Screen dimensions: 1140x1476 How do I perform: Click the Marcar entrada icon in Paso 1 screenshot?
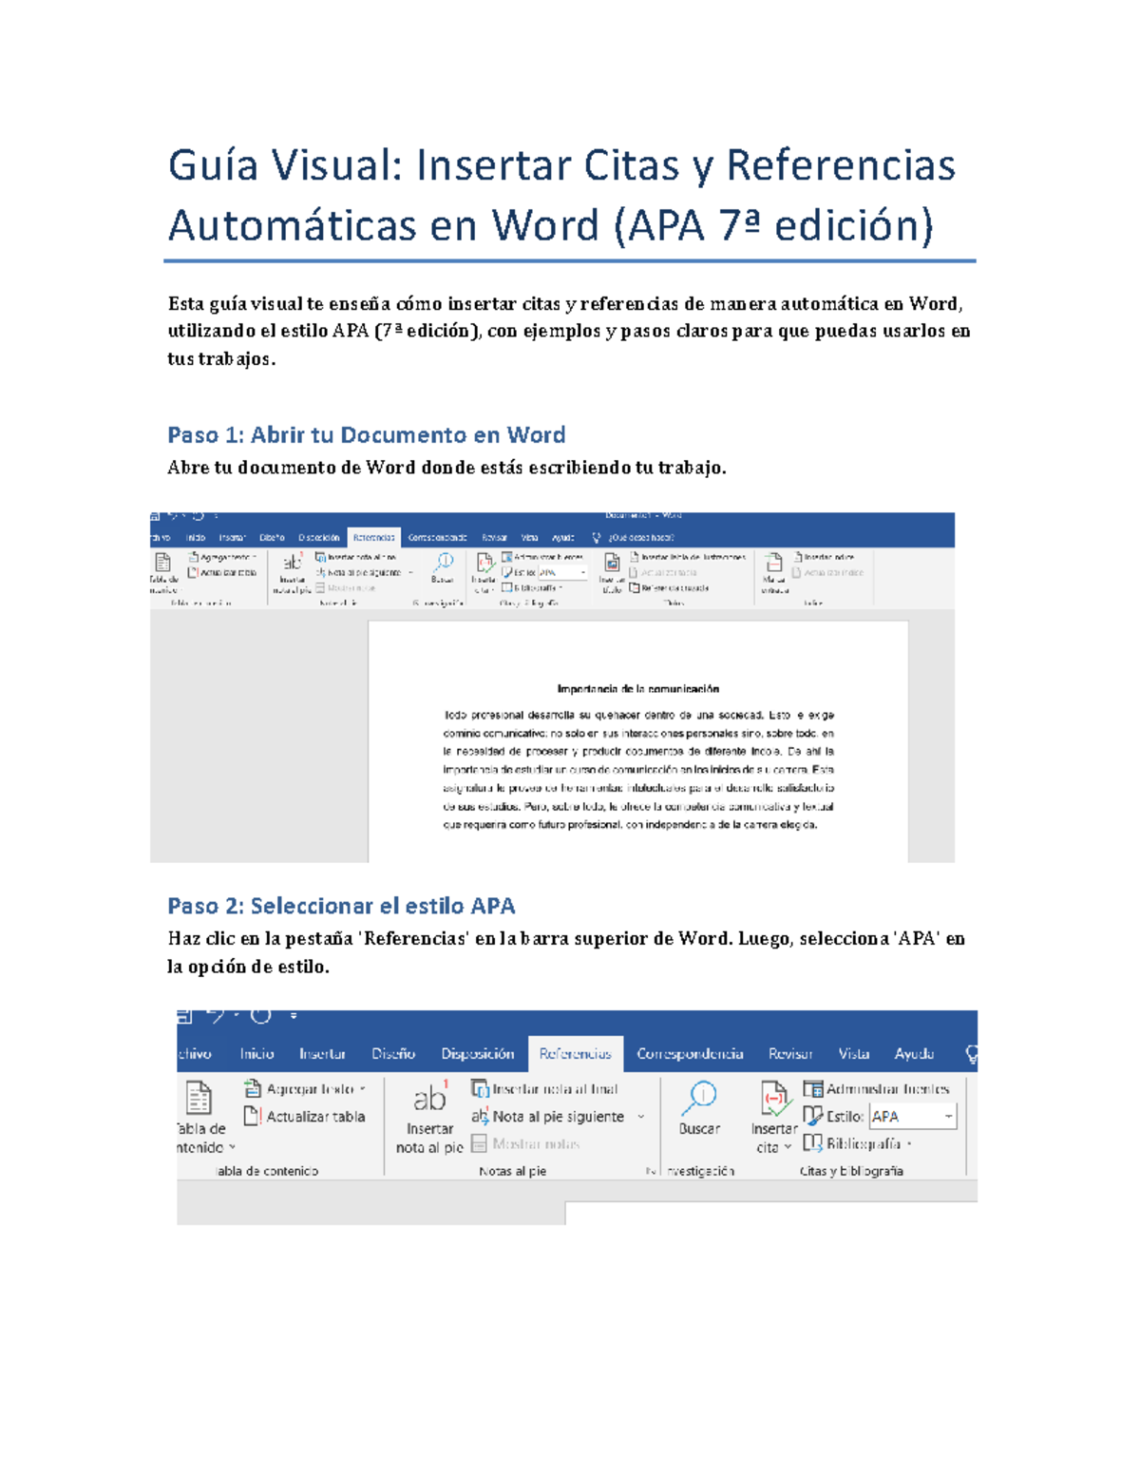774,563
